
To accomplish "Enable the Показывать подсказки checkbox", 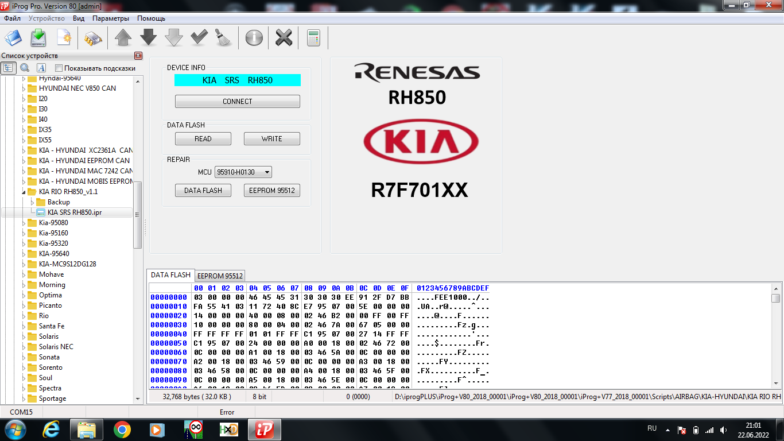I will click(x=59, y=68).
